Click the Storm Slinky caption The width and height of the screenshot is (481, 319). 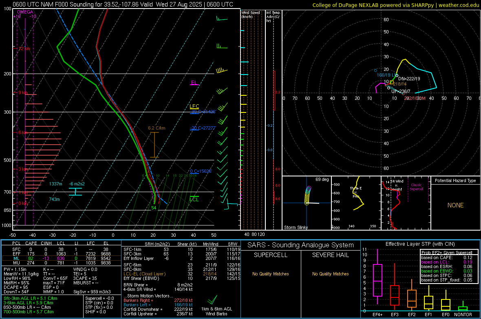296,227
